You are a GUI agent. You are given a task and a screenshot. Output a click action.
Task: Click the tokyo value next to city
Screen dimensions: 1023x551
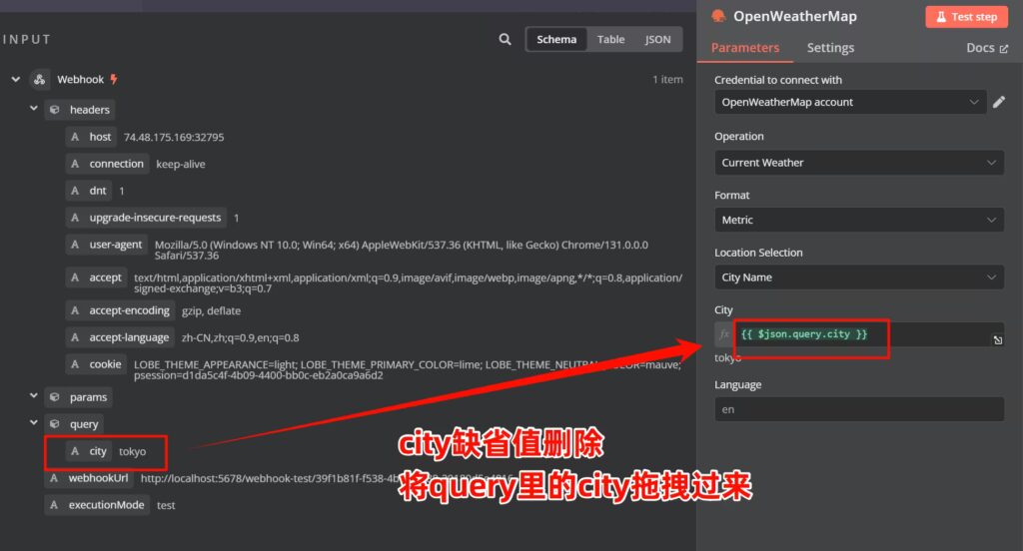(133, 451)
